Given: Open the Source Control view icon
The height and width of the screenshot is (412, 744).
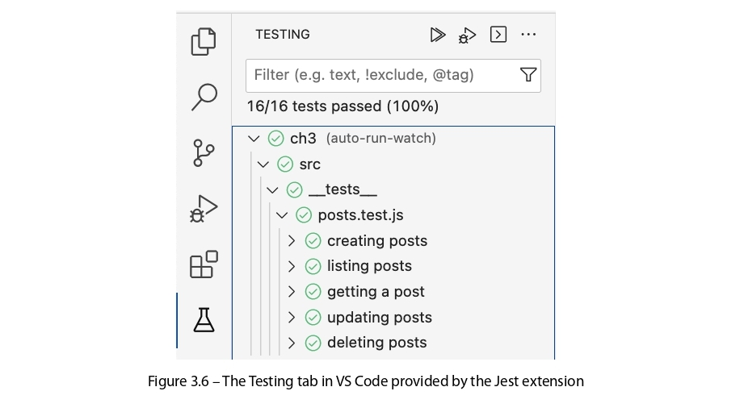Looking at the screenshot, I should (204, 152).
